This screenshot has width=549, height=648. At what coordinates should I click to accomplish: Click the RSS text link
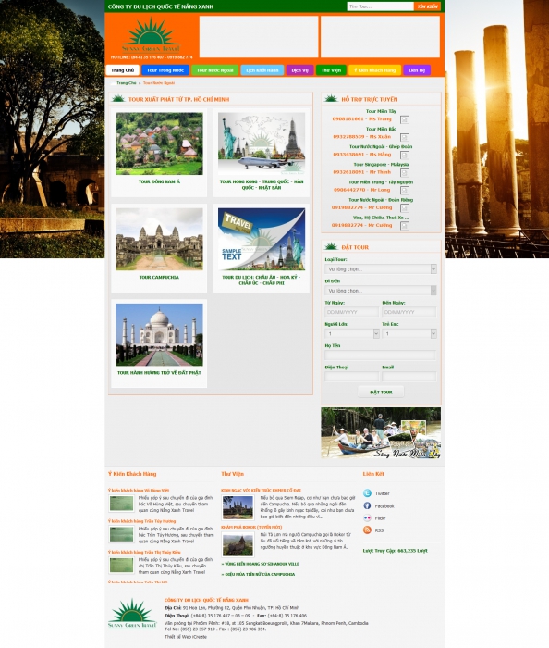pos(379,530)
